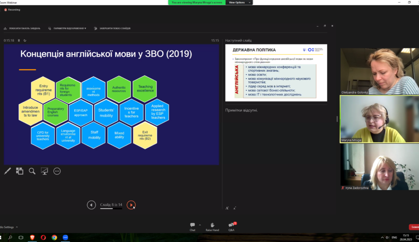Screen dimensions: 419x242
Task: Reset the presentation timer
Action: 25,40
